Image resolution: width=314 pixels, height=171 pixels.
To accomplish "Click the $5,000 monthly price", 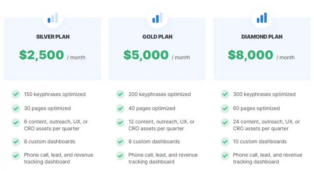I will (146, 55).
